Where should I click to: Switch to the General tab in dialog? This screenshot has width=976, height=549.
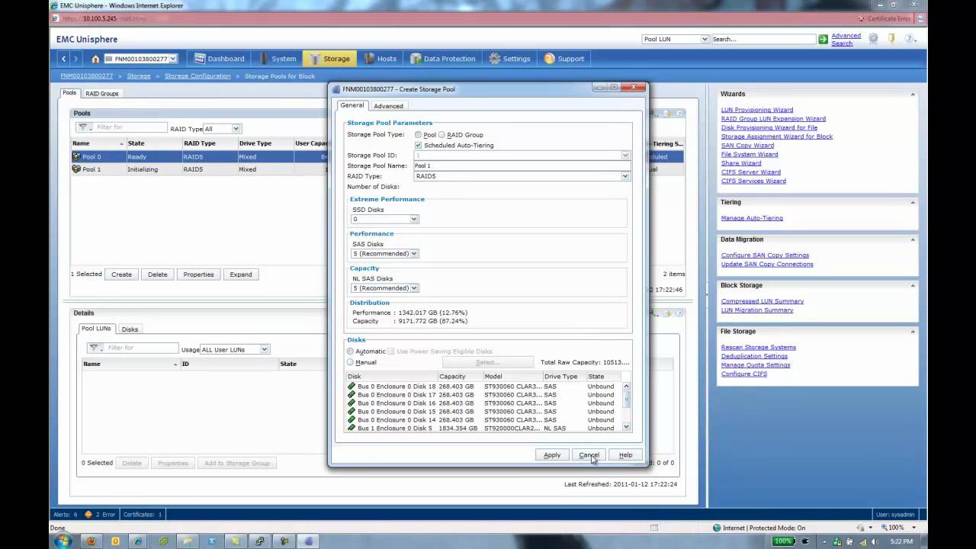pyautogui.click(x=352, y=105)
